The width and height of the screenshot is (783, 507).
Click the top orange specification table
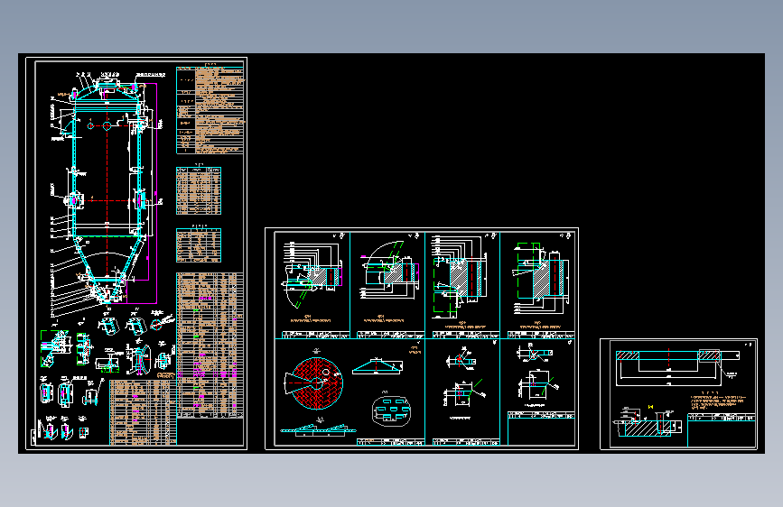pos(210,110)
